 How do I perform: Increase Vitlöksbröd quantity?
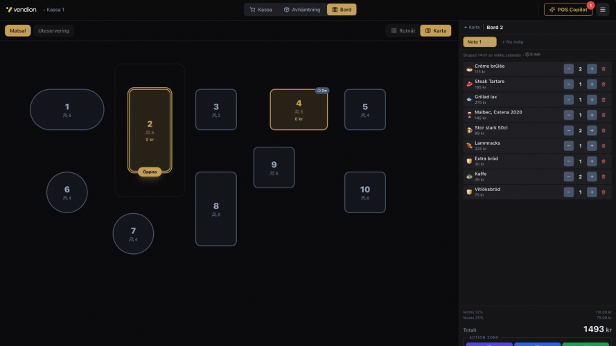[x=592, y=192]
